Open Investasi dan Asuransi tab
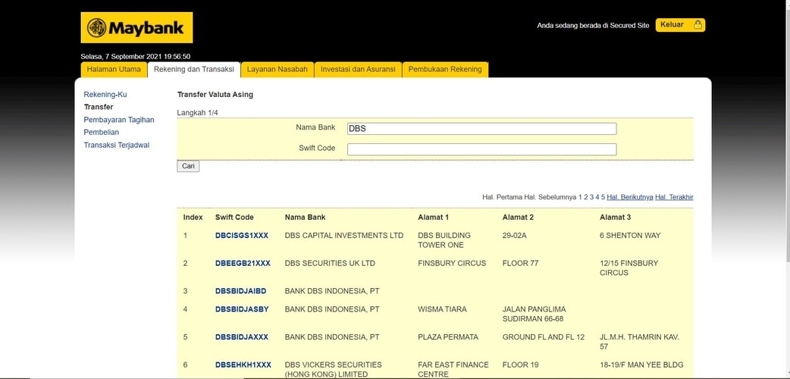Image resolution: width=790 pixels, height=379 pixels. click(x=358, y=70)
